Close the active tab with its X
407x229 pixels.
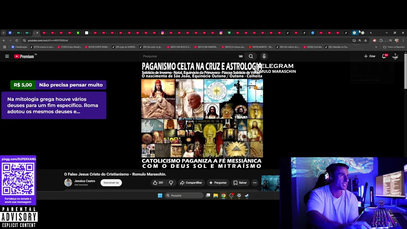click(x=37, y=33)
